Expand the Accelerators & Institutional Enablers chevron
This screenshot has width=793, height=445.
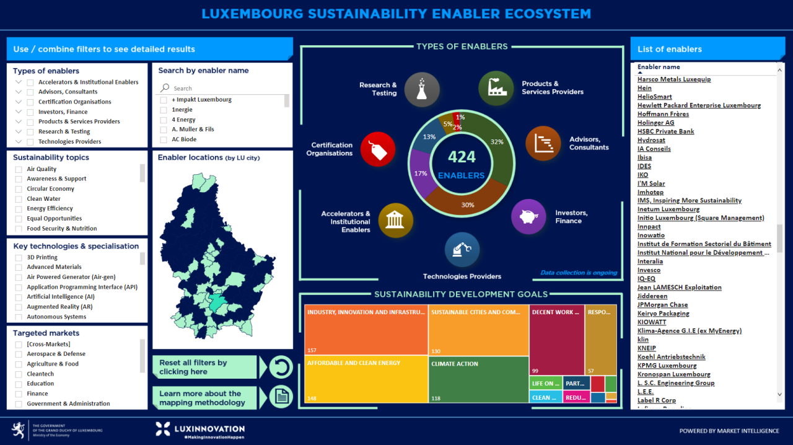(19, 82)
